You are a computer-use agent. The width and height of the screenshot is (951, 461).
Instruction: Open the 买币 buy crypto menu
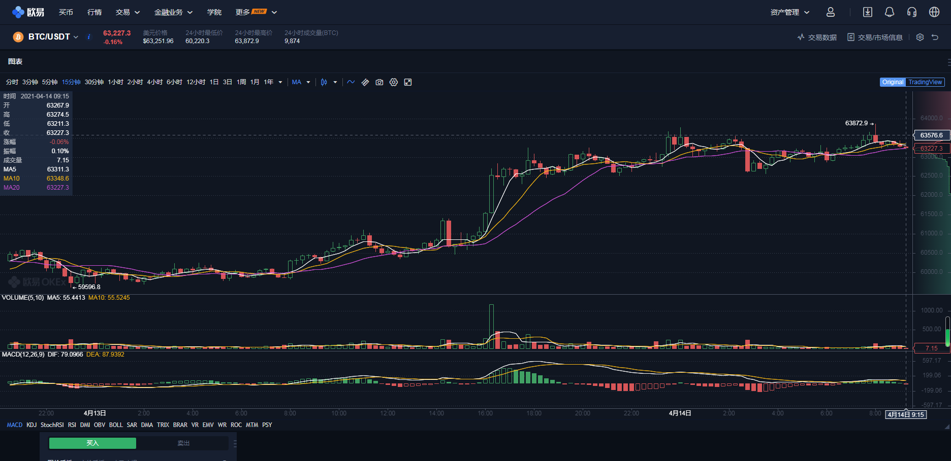pos(66,12)
